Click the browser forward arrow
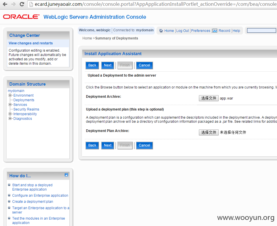This screenshot has height=226, width=277. pos(13,4)
